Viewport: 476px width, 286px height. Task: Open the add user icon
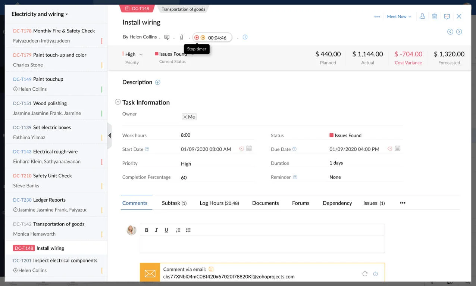tap(422, 16)
